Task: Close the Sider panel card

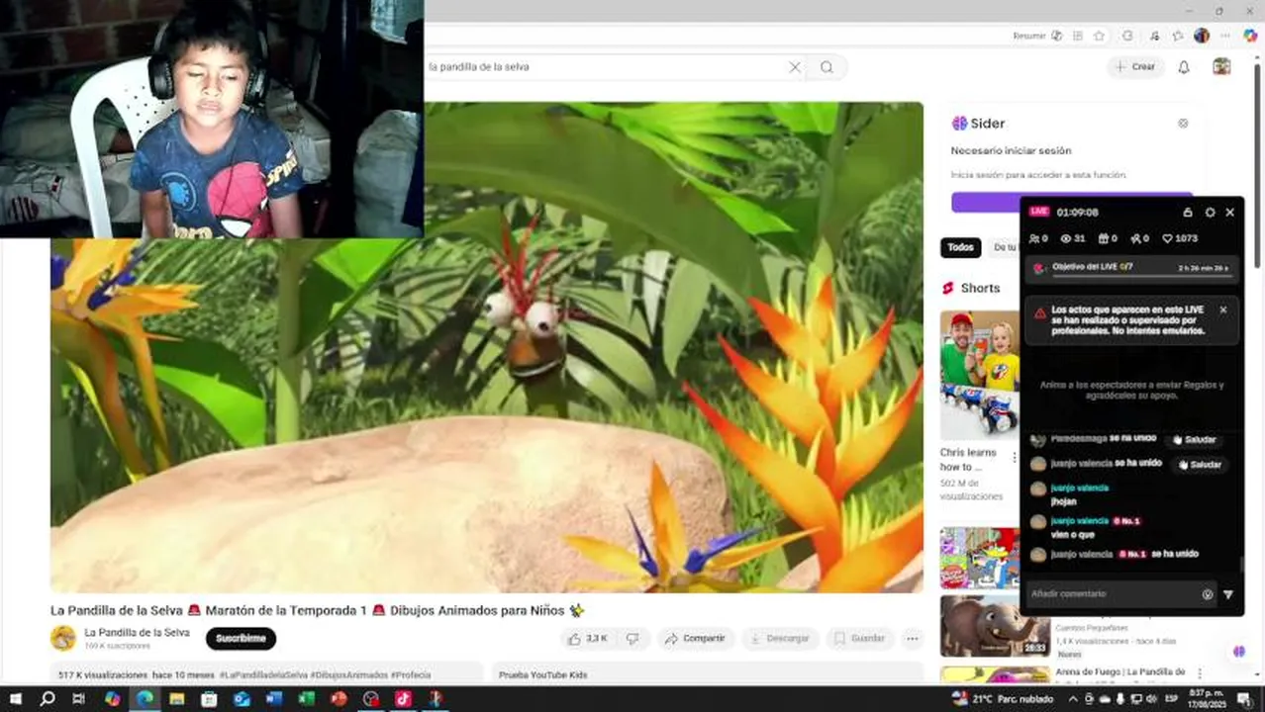Action: [1183, 124]
